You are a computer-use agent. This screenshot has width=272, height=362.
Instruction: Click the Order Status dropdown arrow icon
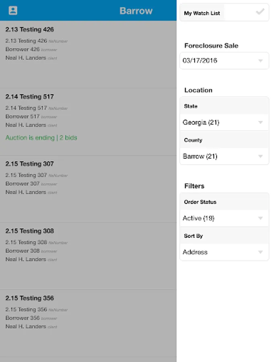260,218
